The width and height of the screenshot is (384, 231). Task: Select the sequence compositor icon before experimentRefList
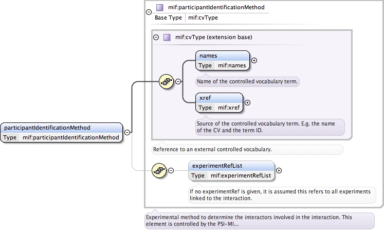(x=160, y=170)
